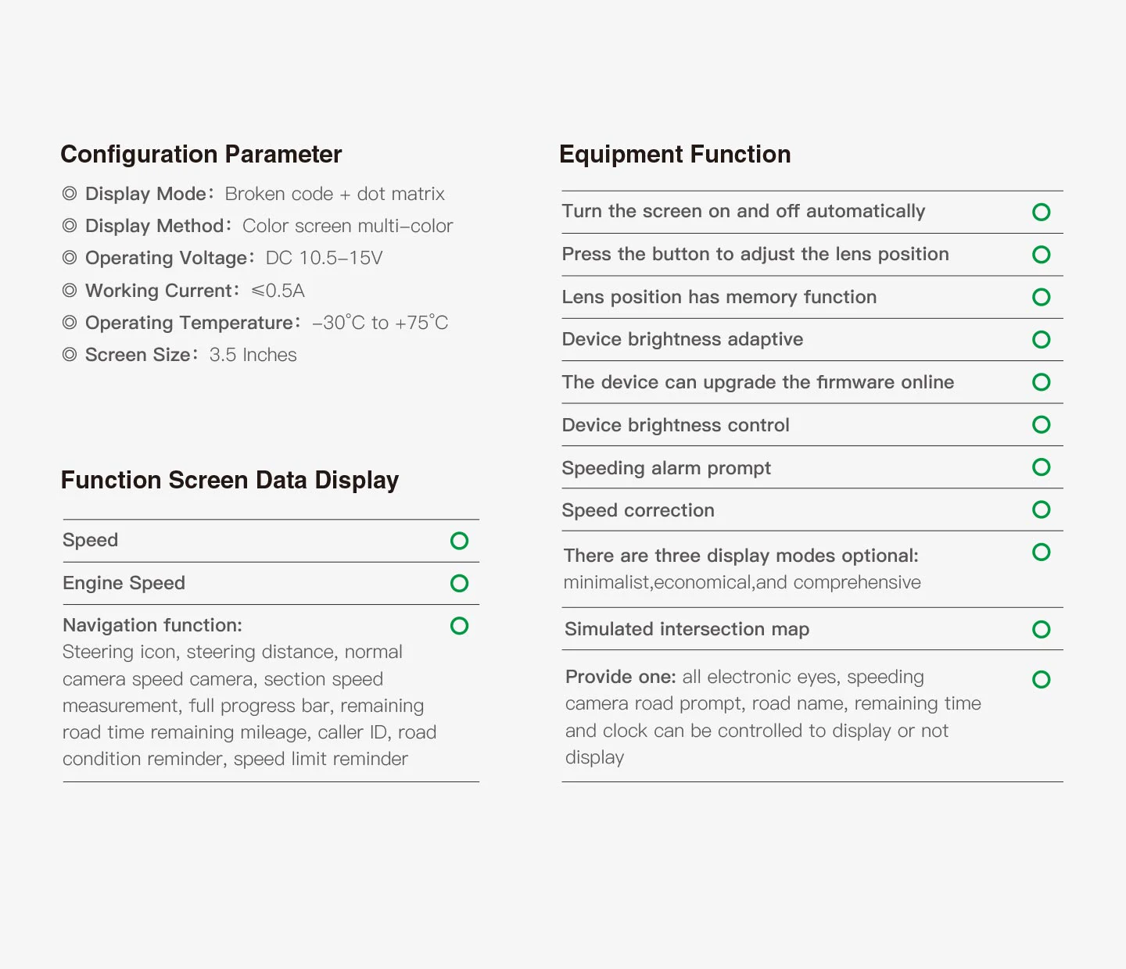The width and height of the screenshot is (1126, 969).
Task: Click circle next to Speed correction
Action: 1041,510
